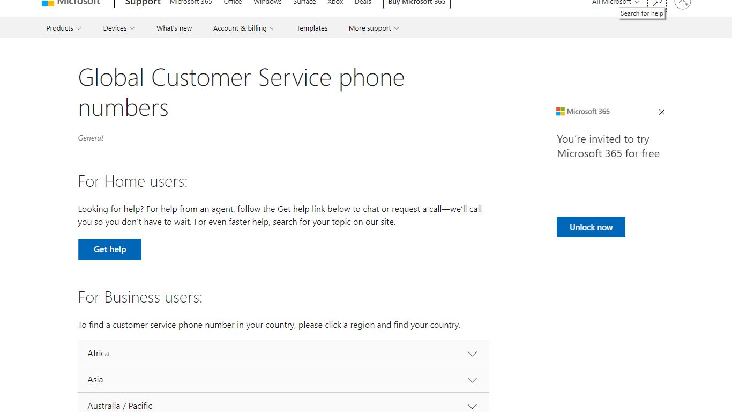Click the Australia / Pacific row label
Viewport: 732px width, 412px height.
pos(119,406)
